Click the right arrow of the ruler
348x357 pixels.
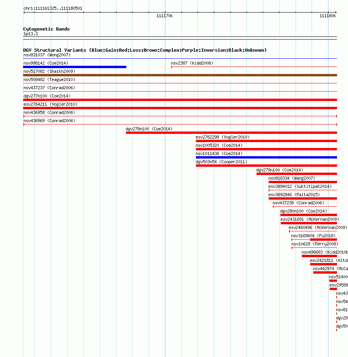coord(335,12)
